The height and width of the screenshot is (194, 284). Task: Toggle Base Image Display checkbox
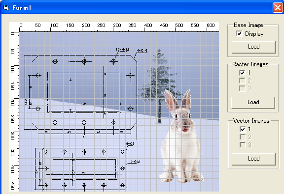coord(239,33)
